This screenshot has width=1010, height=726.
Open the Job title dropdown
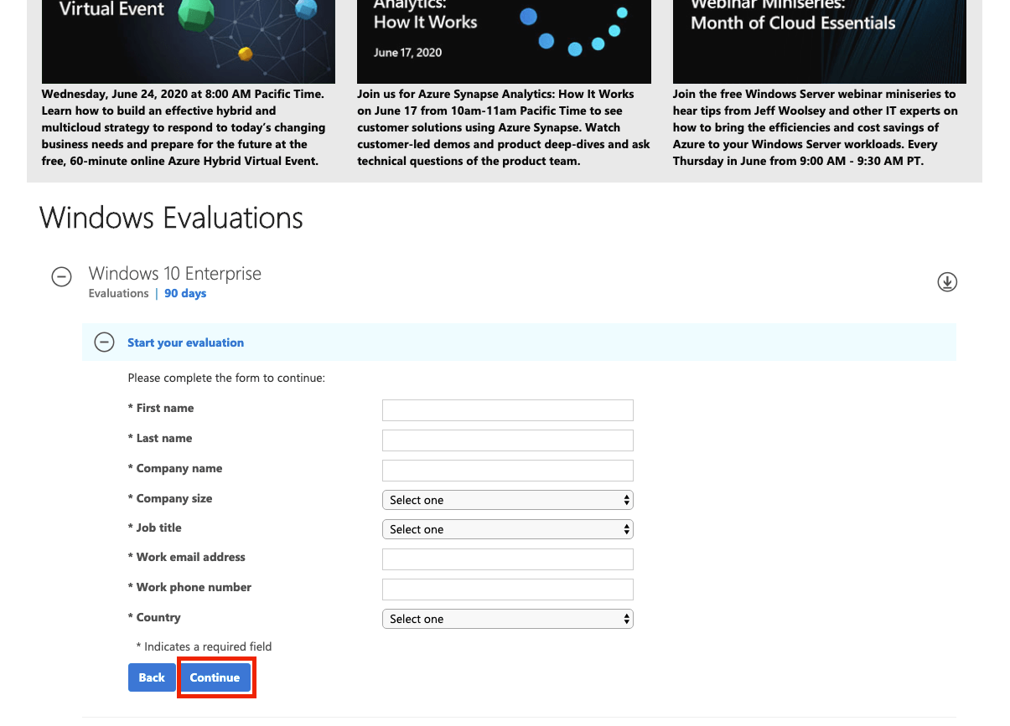tap(507, 529)
